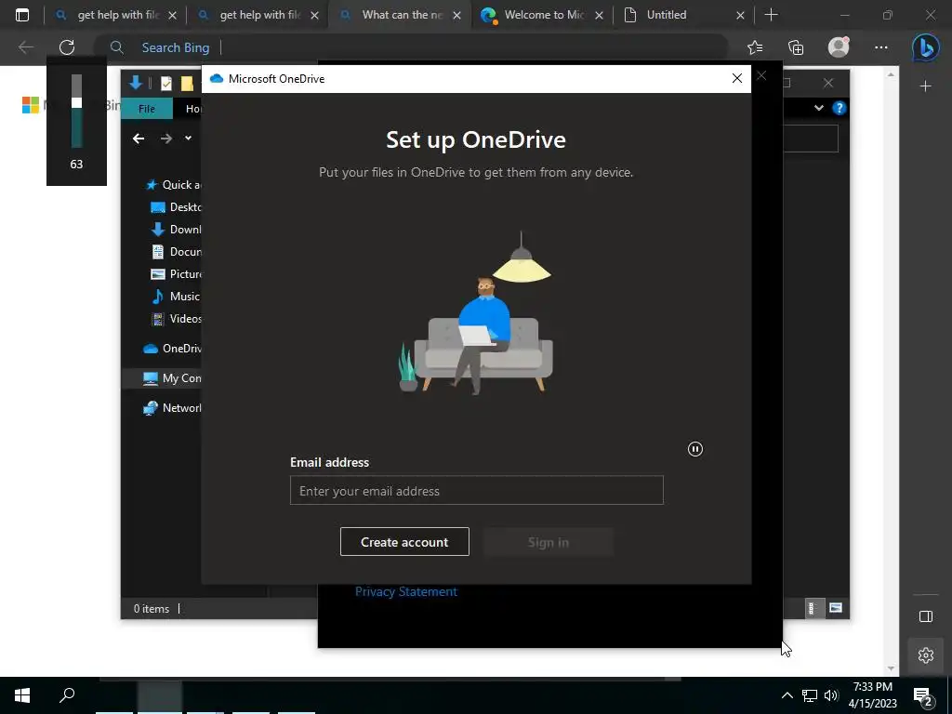Viewport: 952px width, 714px height.
Task: Open the Windows Start menu
Action: (22, 695)
